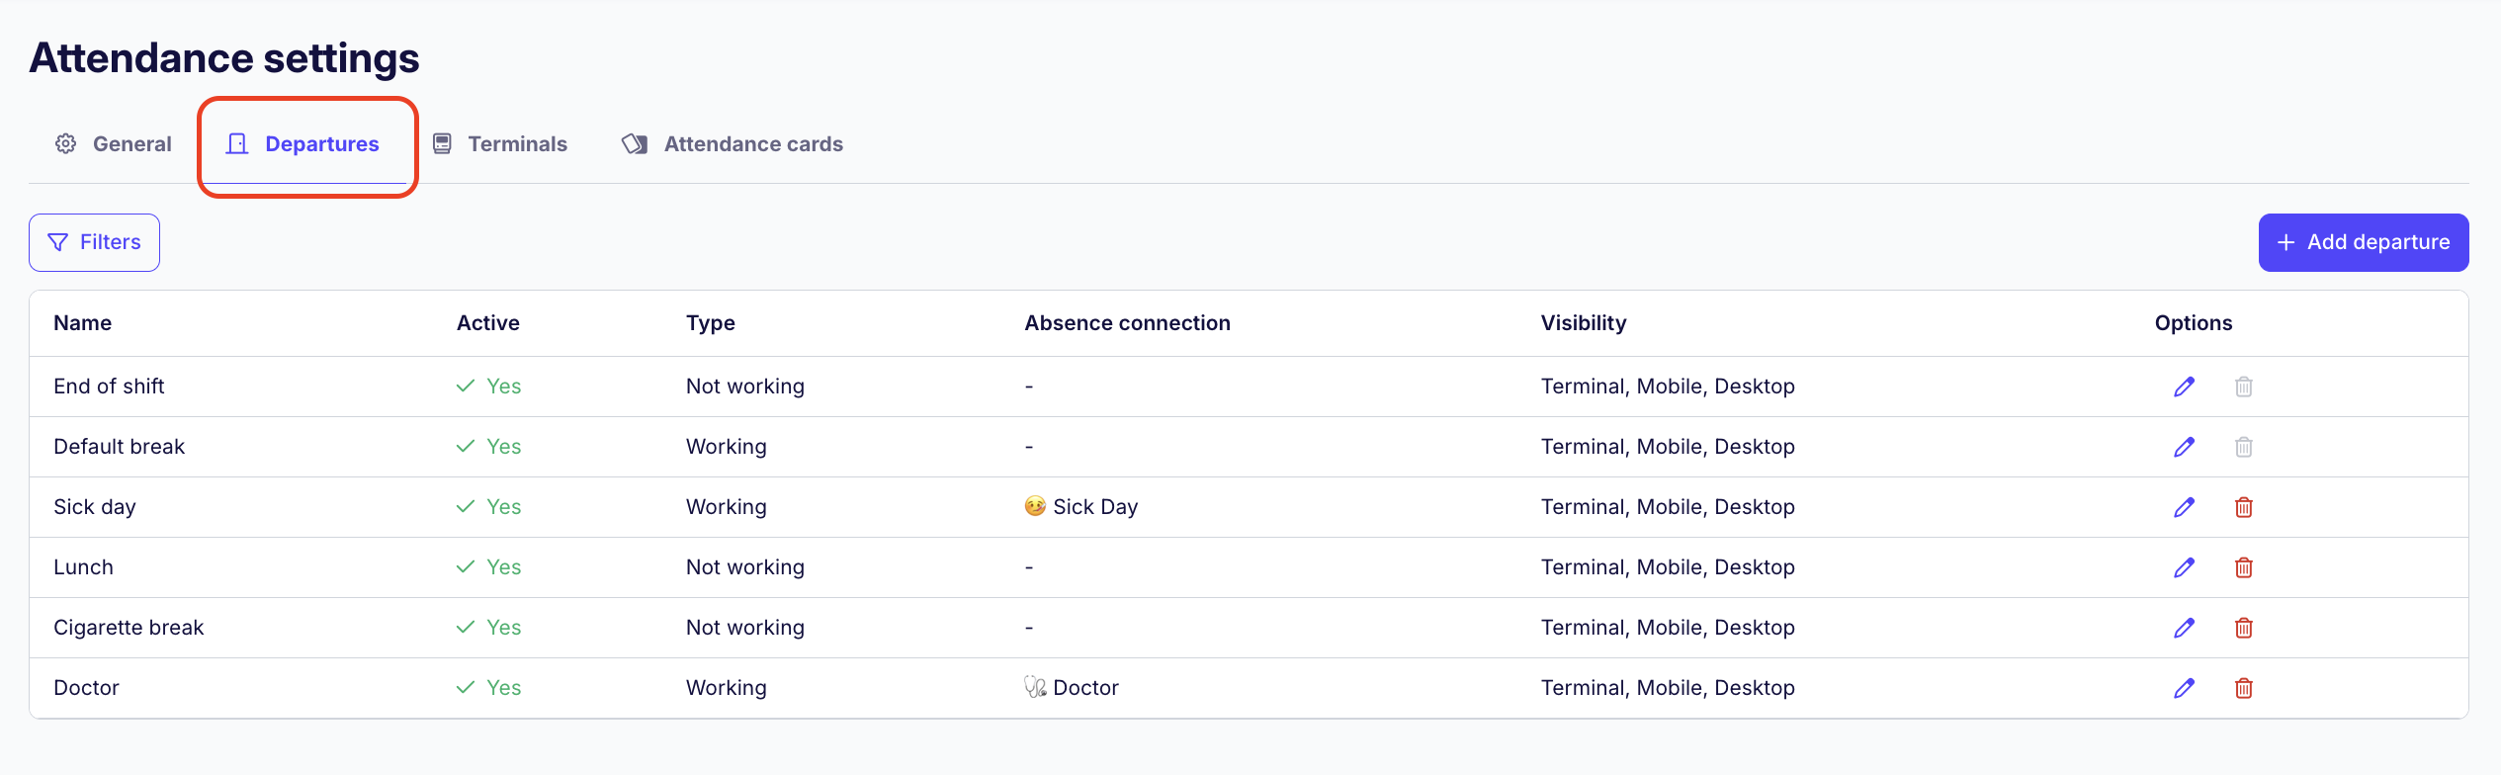Select the Departures tab
Viewport: 2501px width, 775px height.
click(303, 144)
